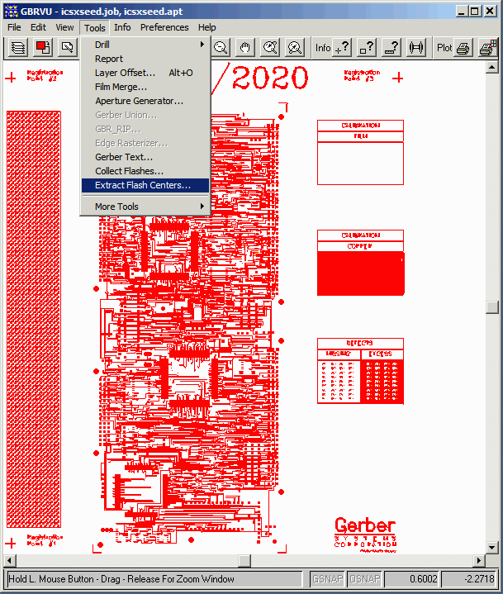Click Layer Offset menu entry
The width and height of the screenshot is (503, 594).
coord(125,73)
